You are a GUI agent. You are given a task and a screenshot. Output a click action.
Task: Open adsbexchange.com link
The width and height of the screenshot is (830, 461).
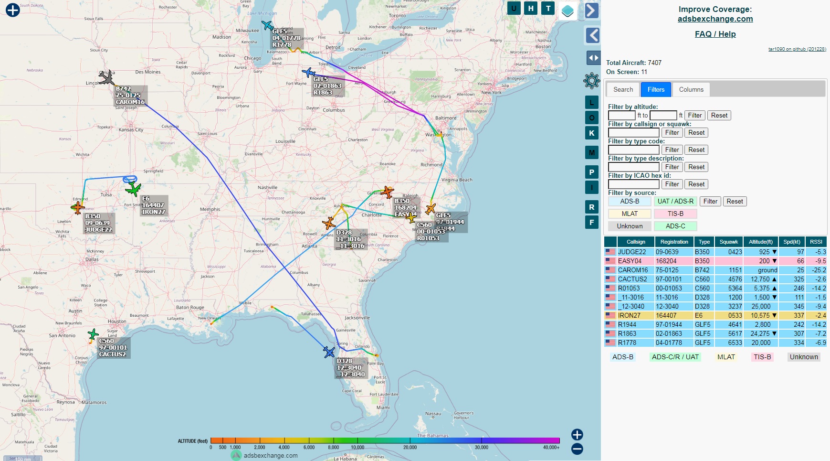(x=715, y=19)
